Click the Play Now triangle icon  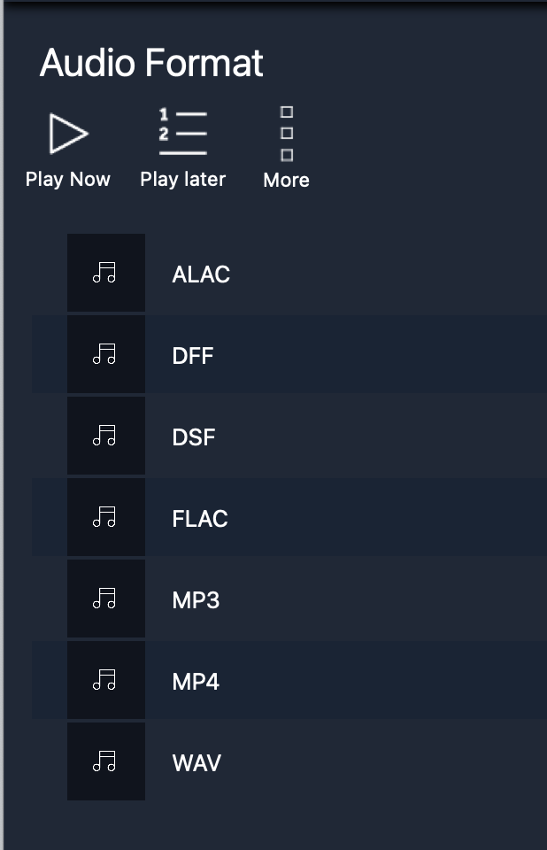[68, 134]
